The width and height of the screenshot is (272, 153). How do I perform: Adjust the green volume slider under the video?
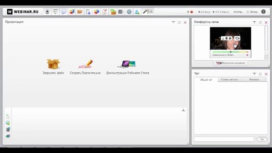pos(230,52)
